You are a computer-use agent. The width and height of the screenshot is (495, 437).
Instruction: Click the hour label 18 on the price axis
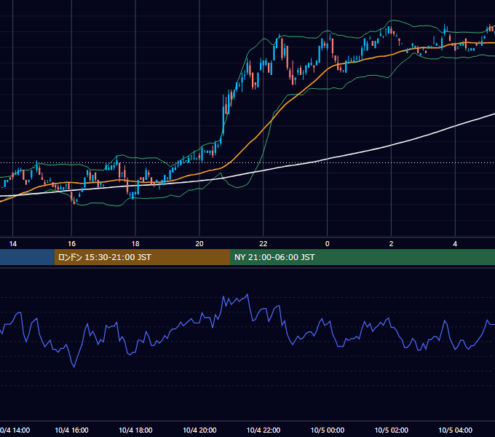[x=135, y=244]
